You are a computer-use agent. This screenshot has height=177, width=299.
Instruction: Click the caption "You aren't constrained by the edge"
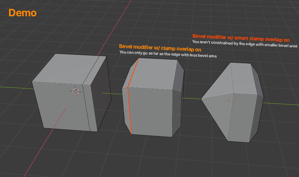pos(223,43)
